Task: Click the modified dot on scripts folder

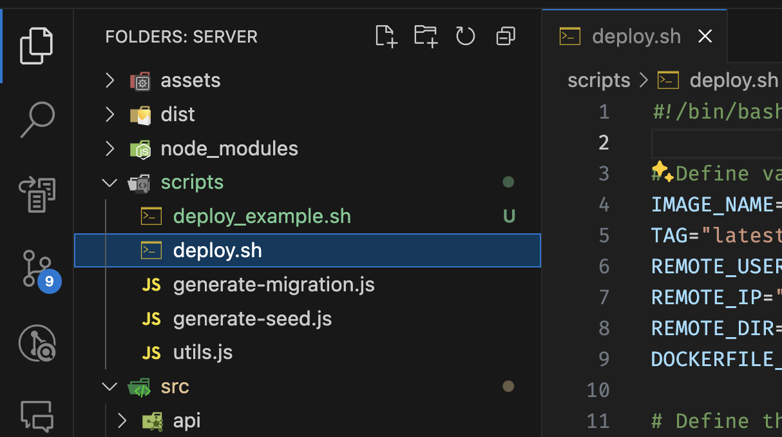Action: [508, 182]
